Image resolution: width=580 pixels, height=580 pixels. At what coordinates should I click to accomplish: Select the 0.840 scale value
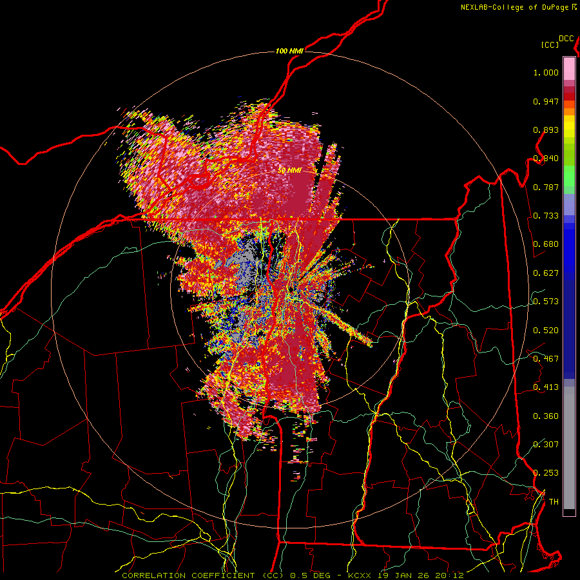click(546, 159)
